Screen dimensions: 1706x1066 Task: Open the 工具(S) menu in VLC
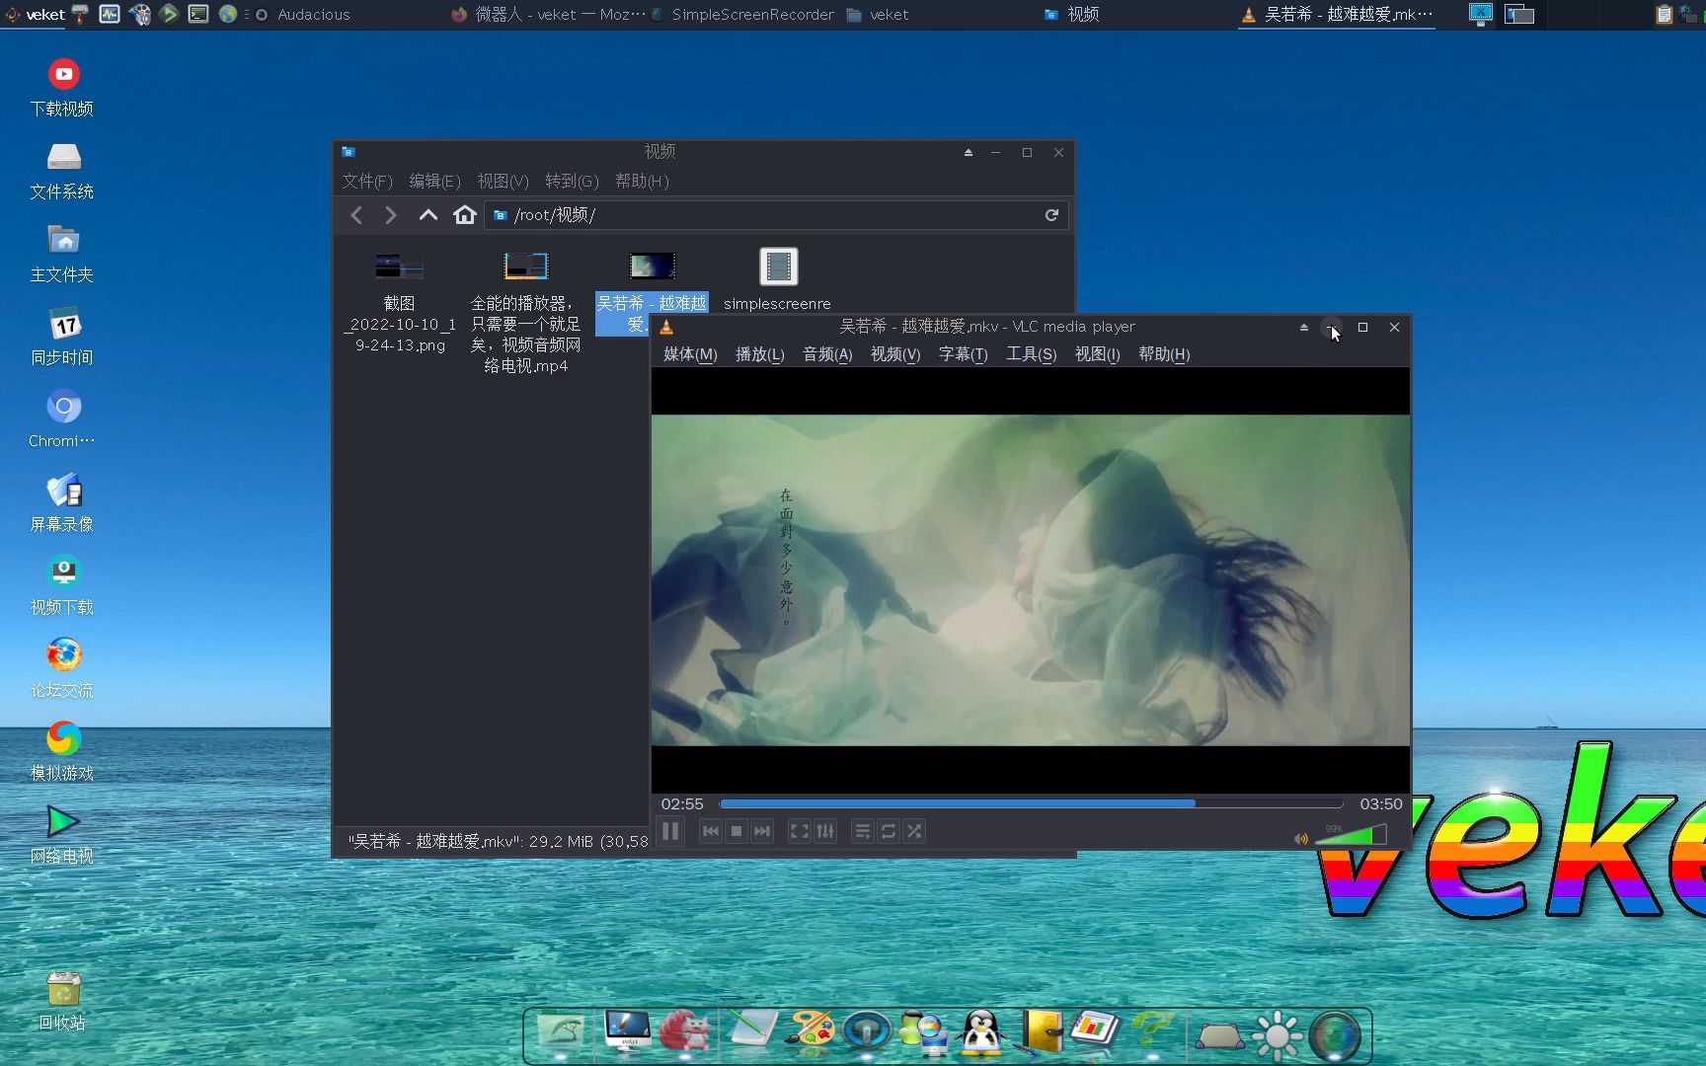tap(1031, 354)
